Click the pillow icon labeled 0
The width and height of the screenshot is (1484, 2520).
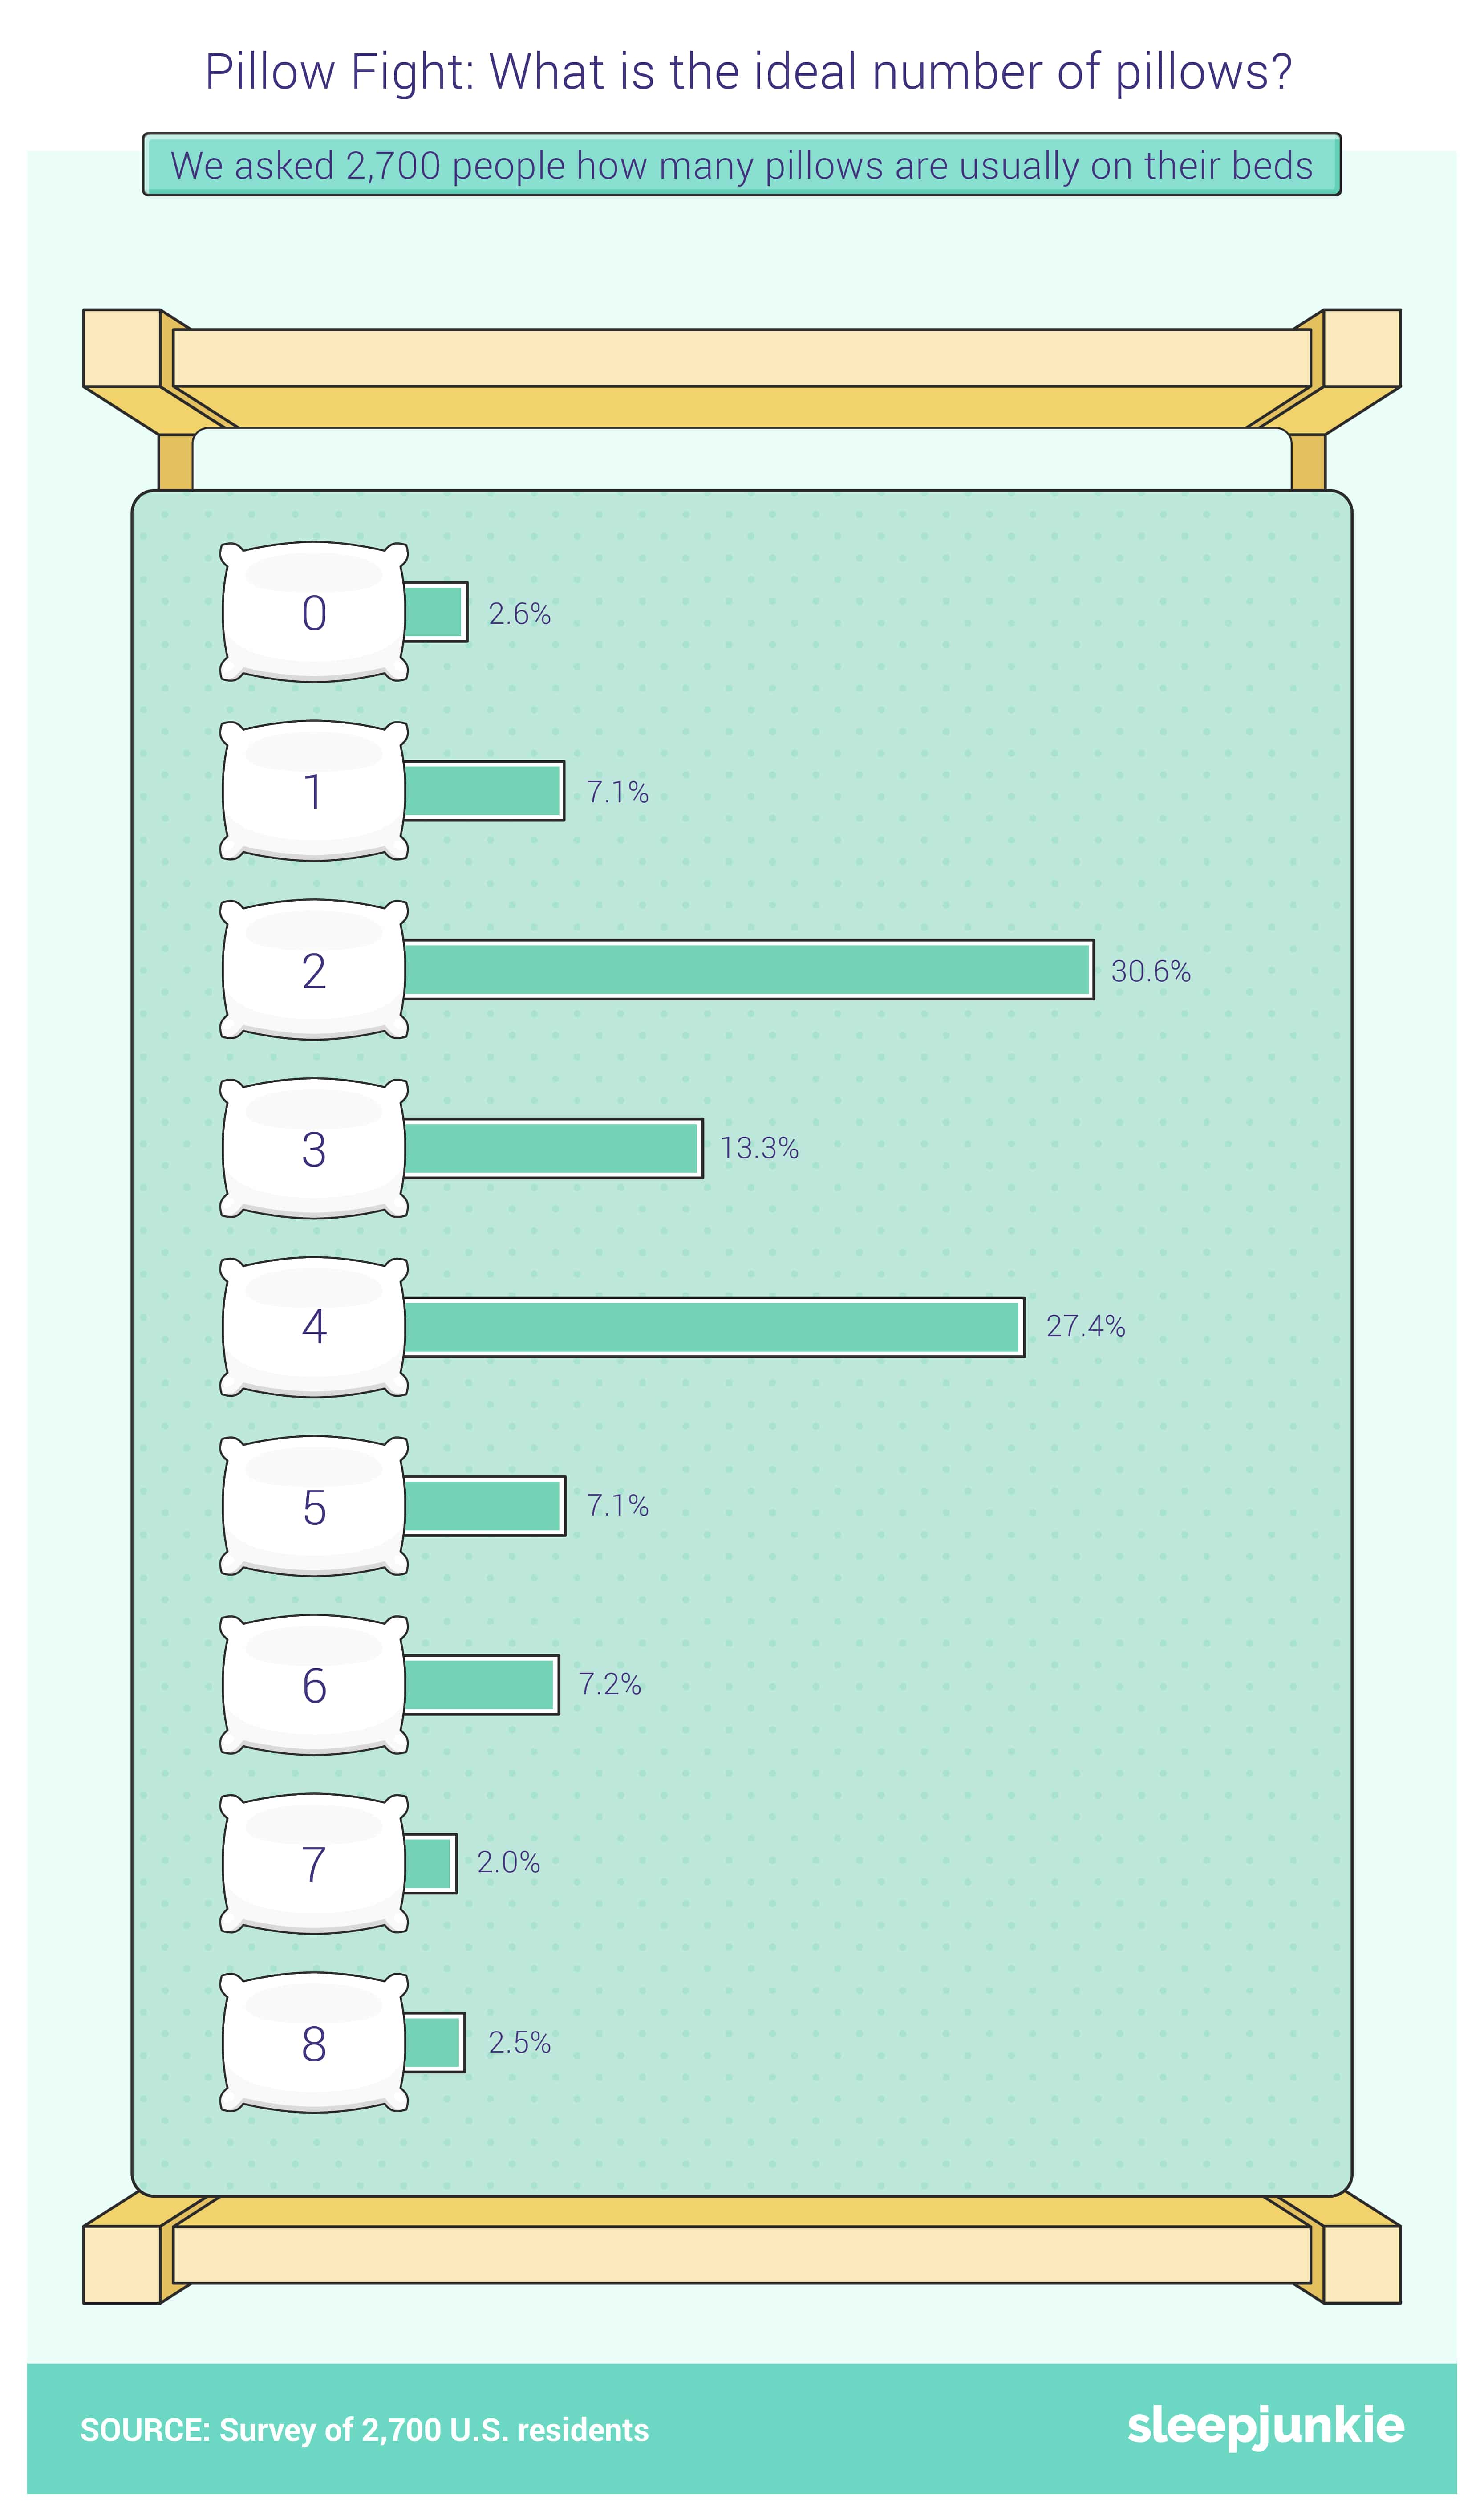(313, 612)
